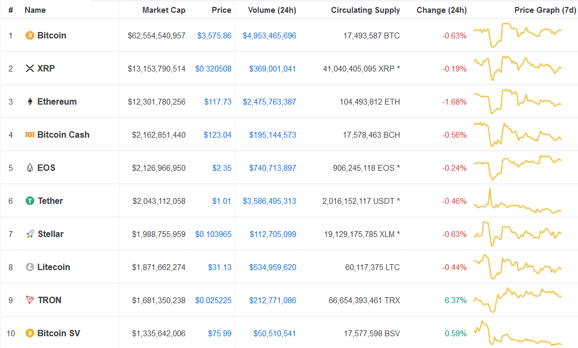
Task: Click the Tether green logo icon
Action: pos(30,201)
